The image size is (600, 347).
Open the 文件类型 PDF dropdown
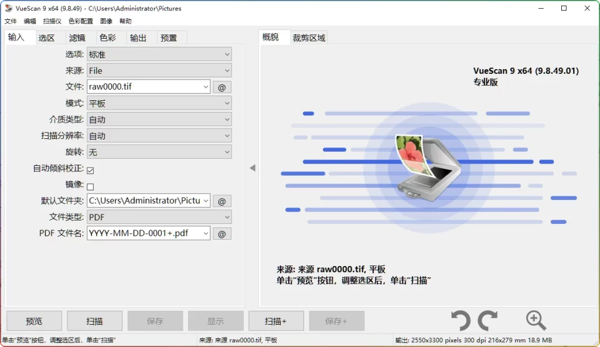pos(159,217)
